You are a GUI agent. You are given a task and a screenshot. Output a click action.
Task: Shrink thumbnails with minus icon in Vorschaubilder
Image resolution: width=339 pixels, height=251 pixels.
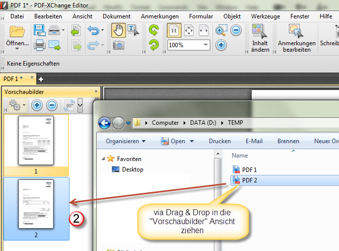coord(52,105)
